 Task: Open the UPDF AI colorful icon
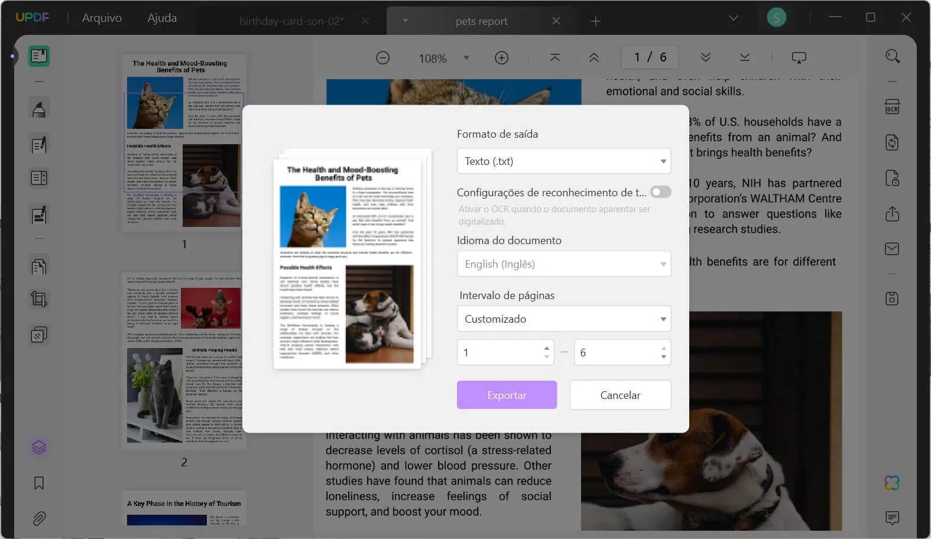coord(893,483)
